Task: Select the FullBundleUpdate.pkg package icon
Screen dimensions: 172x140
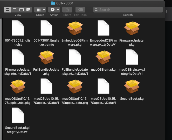Action: [x=46, y=57]
